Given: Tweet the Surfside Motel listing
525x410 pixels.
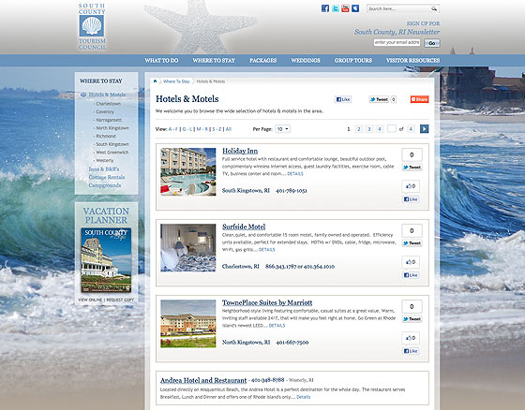Looking at the screenshot, I should 412,243.
